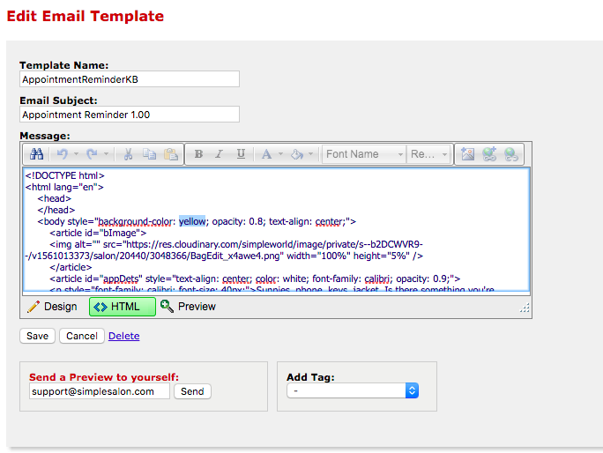The image size is (603, 453).
Task: Expand the Add Tag dropdown
Action: (352, 390)
